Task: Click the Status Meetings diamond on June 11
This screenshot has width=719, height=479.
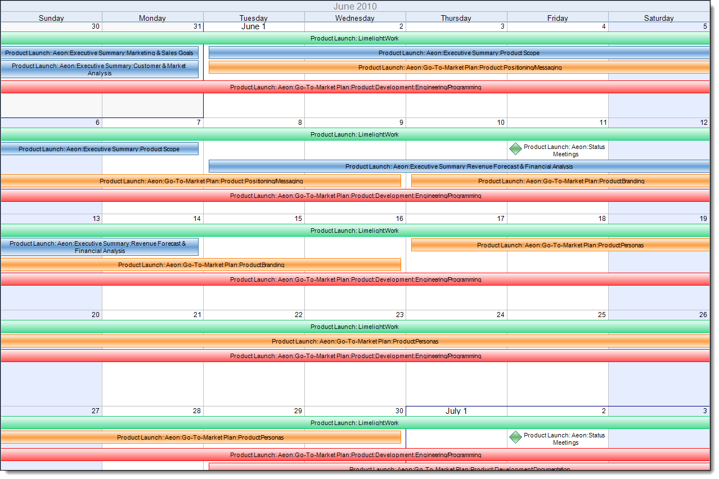Action: click(515, 148)
